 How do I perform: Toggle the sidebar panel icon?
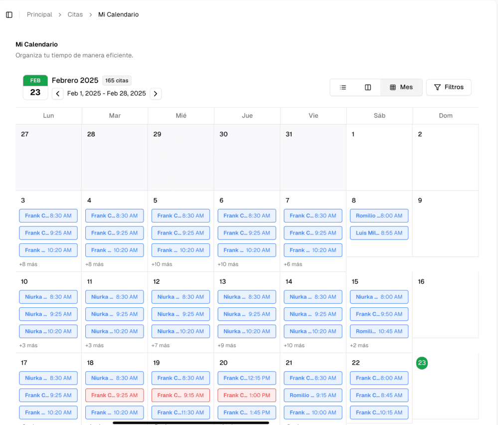[x=9, y=15]
